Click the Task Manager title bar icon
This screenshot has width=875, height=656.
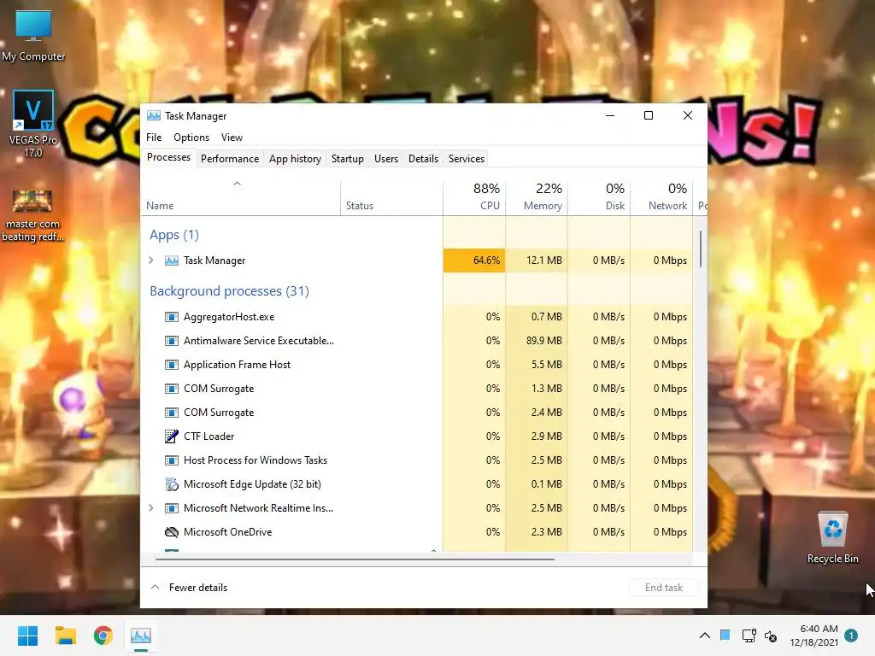tap(154, 115)
